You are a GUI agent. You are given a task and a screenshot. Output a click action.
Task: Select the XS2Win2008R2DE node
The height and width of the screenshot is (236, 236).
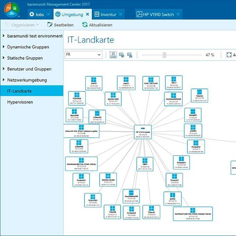[174, 99]
